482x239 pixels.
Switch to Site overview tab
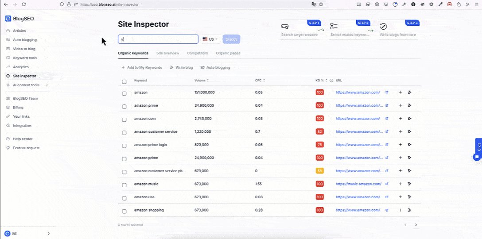coord(167,53)
